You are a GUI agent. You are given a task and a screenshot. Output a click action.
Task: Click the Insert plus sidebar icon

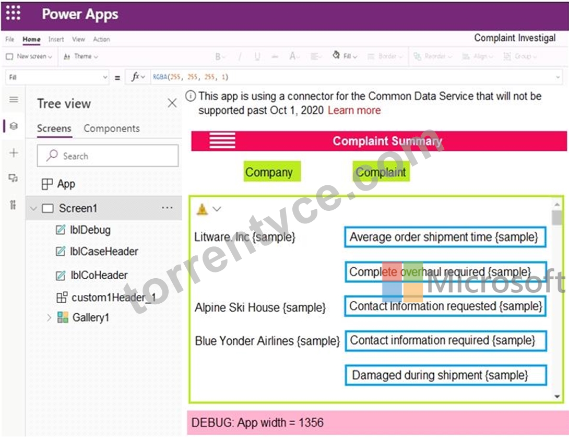14,153
